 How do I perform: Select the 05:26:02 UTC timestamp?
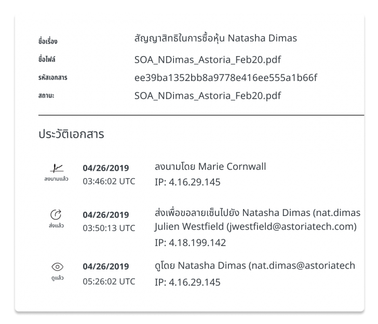point(109,281)
